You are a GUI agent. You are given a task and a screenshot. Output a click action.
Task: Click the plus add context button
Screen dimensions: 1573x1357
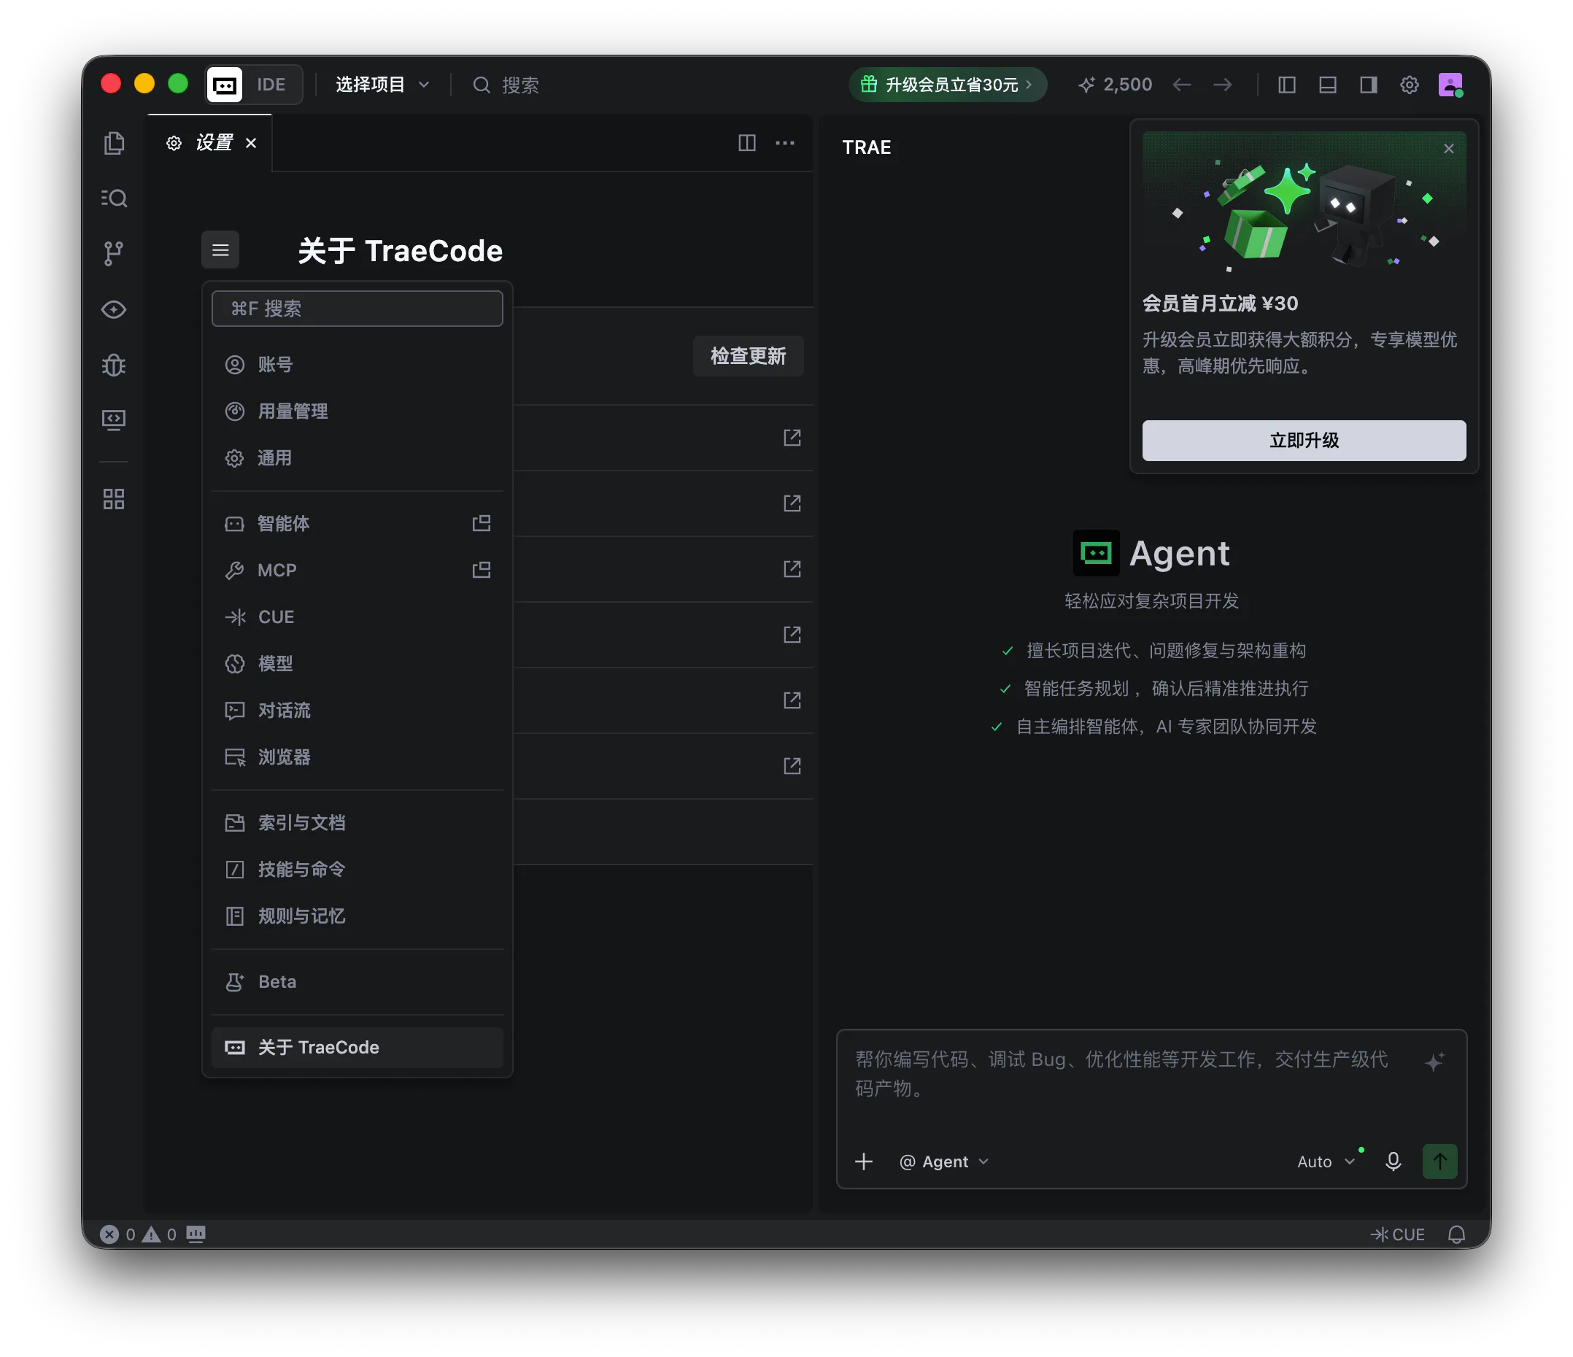(x=864, y=1161)
